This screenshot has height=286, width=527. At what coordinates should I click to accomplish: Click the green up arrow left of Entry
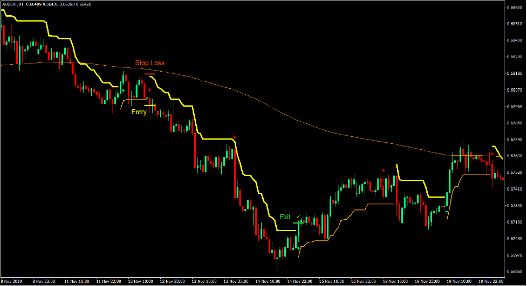(123, 90)
